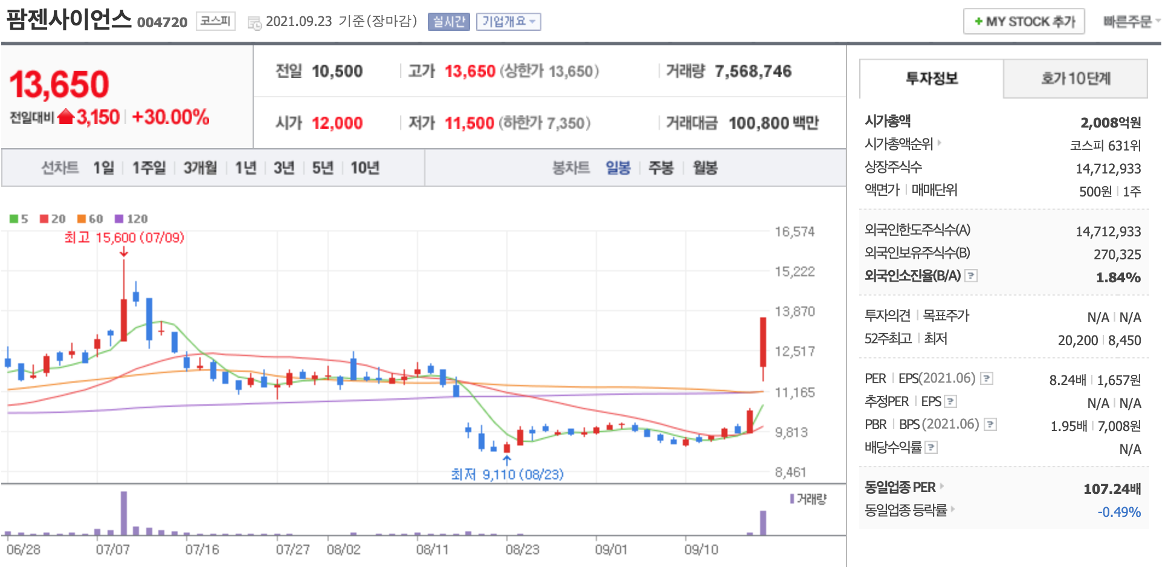Click the plus icon in MY STOCK 추가
Viewport: 1171px width, 567px height.
[978, 22]
